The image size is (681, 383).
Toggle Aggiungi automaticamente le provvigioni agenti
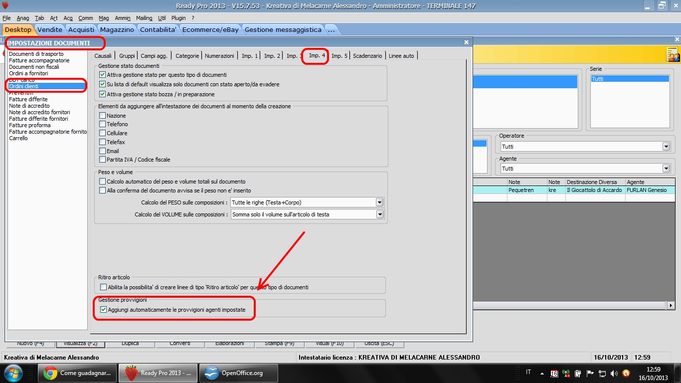pos(103,310)
